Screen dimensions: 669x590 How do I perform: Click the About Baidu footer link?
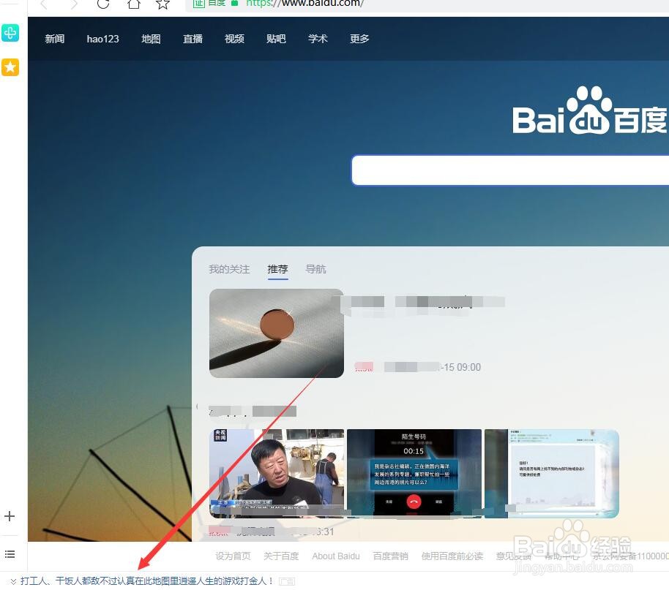coord(336,556)
